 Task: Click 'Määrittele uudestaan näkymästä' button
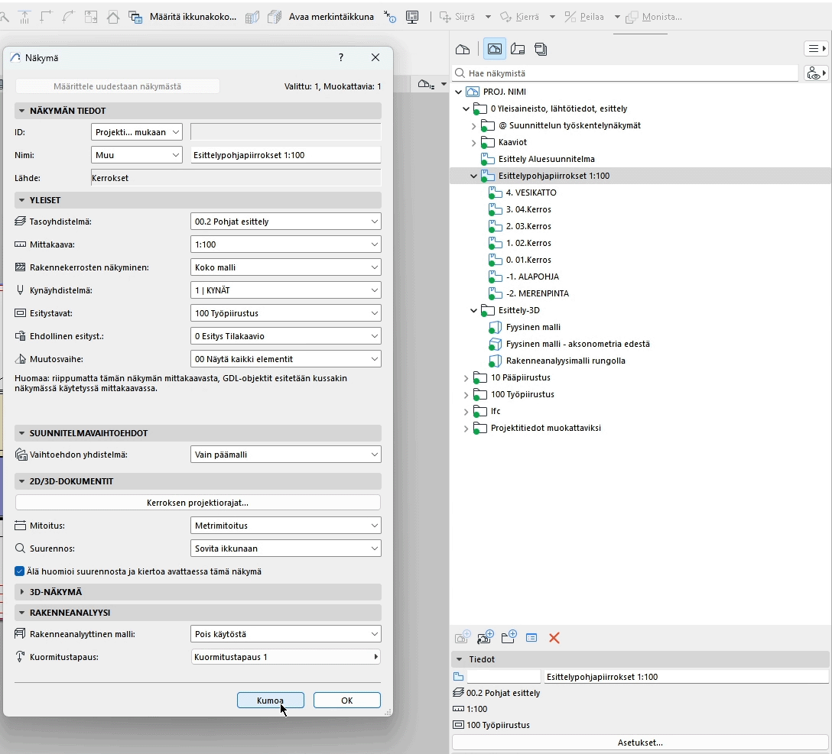(117, 86)
